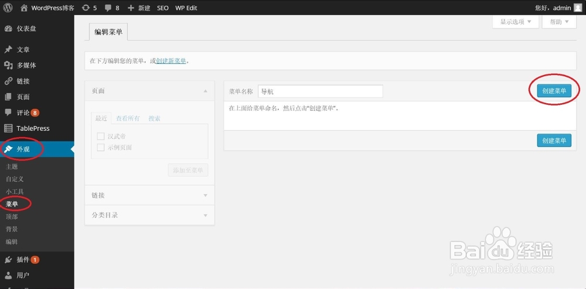
Task: Open 小工具 under 外观
Action: coord(15,192)
